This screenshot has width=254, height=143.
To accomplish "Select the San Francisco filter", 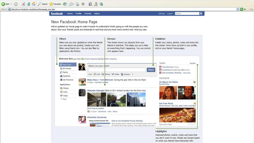I will (x=68, y=80).
